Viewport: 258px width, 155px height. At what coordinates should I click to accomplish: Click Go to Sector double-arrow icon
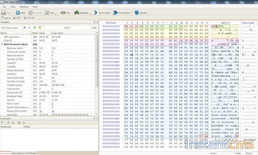tap(115, 12)
